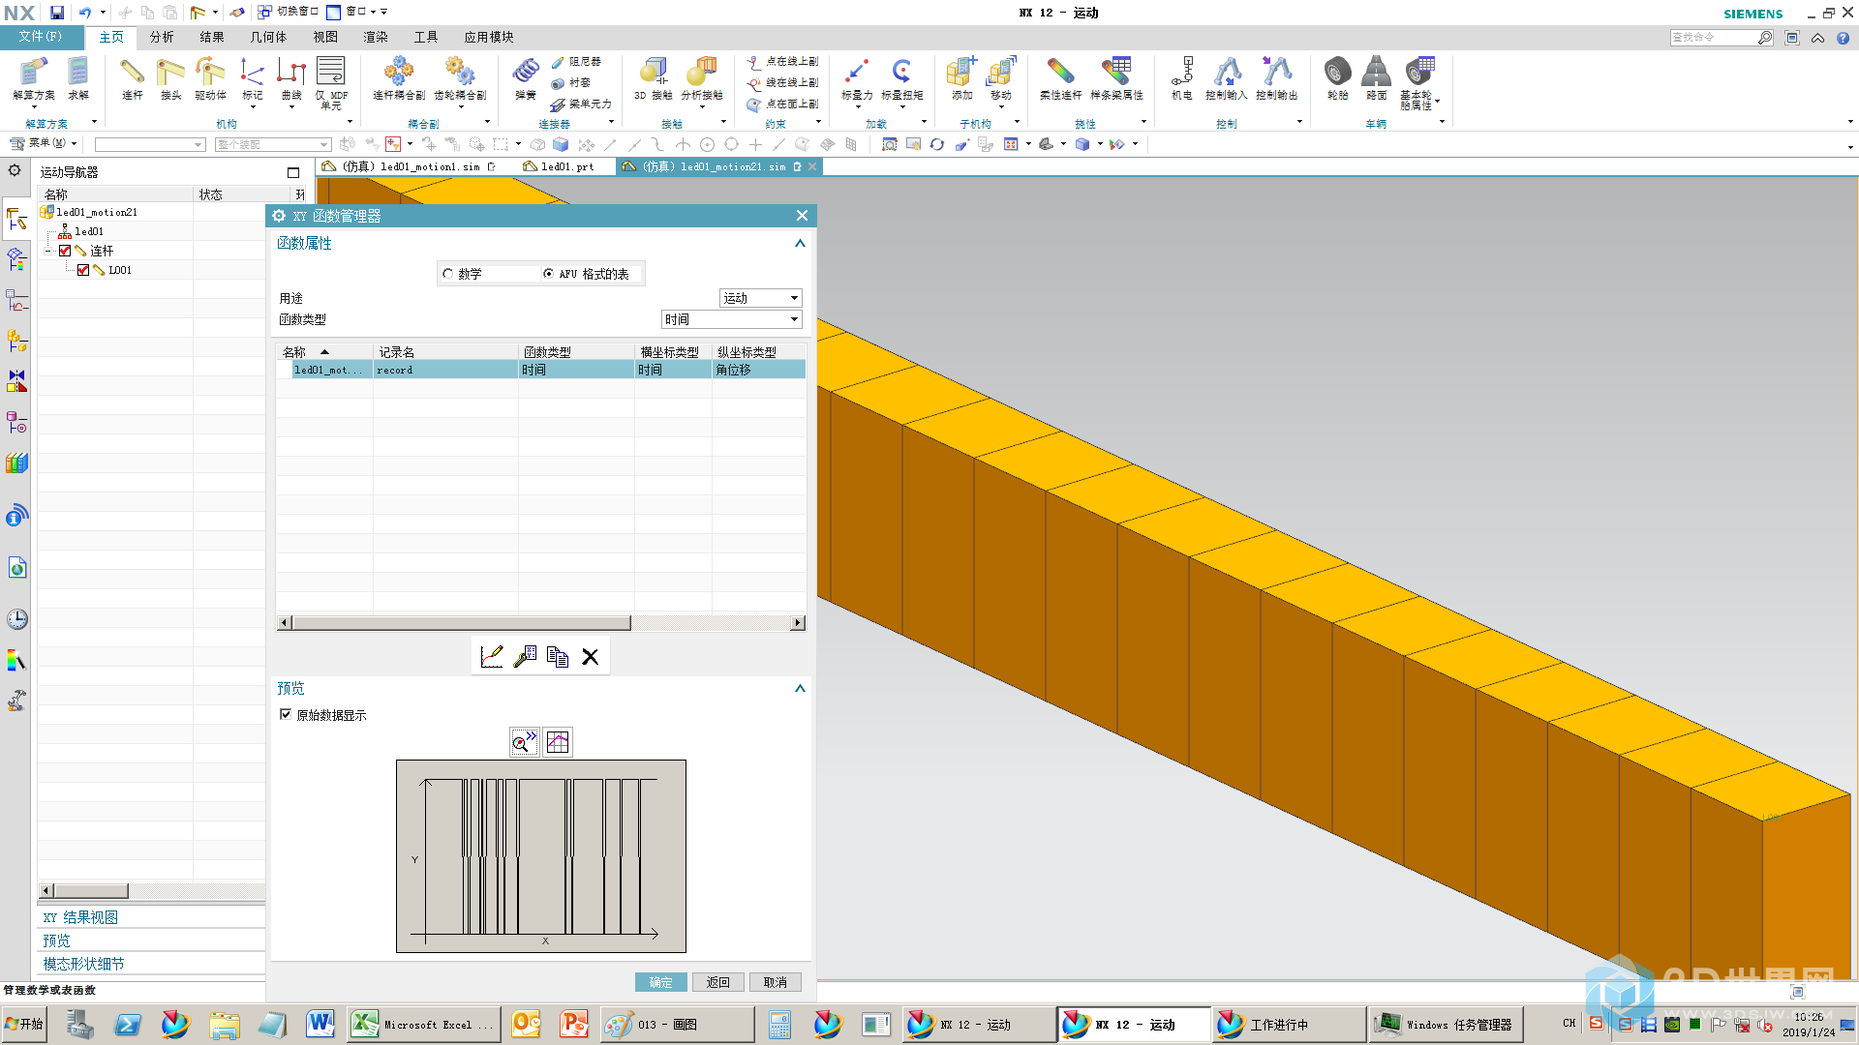1859x1045 pixels.
Task: Select the 轮胎 (Tire) tool
Action: (x=1338, y=77)
